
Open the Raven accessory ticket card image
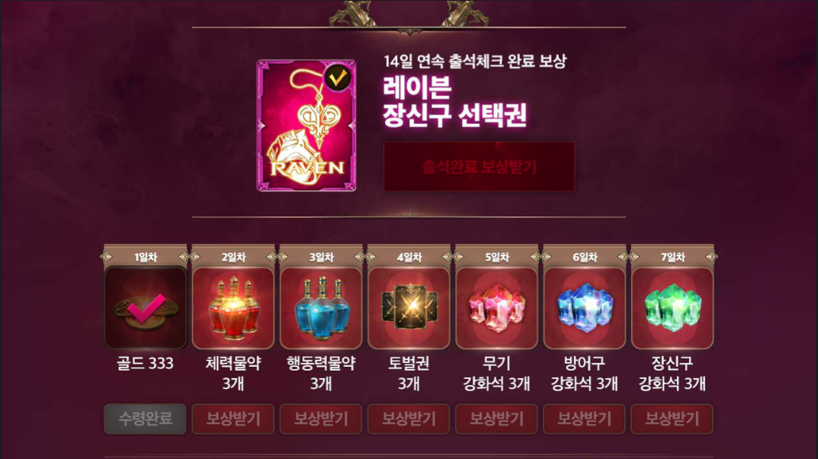click(x=306, y=126)
